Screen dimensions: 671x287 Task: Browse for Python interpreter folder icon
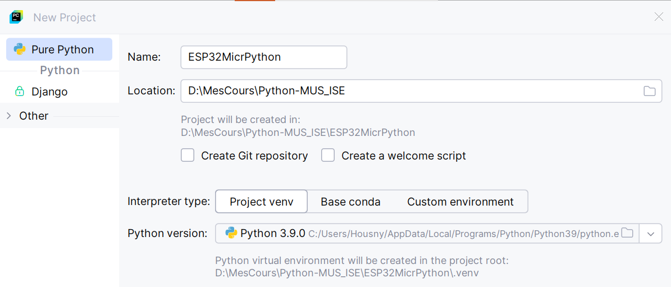[x=627, y=233]
